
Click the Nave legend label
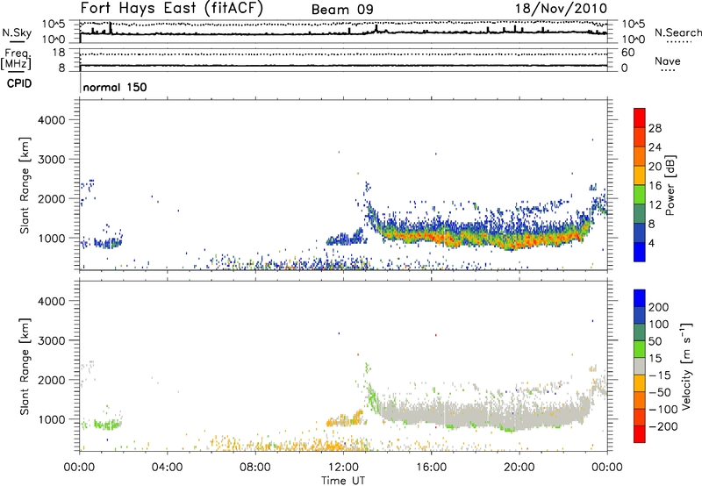(x=668, y=61)
